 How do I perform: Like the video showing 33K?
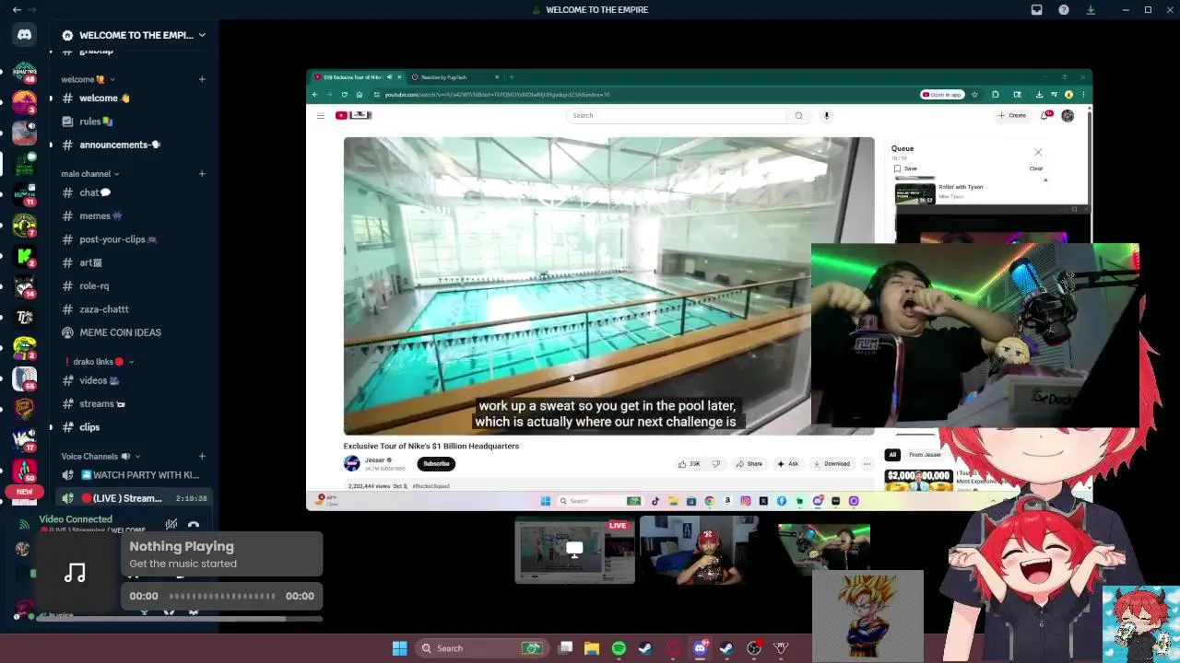(x=690, y=463)
